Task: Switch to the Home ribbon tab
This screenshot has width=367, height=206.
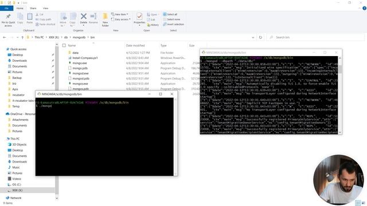Action: (x=20, y=8)
